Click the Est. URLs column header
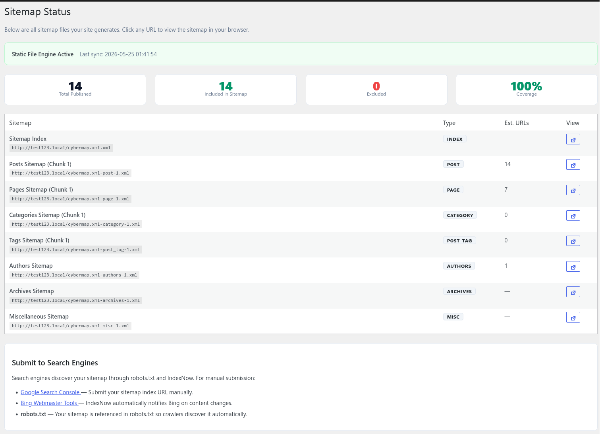 pos(517,123)
